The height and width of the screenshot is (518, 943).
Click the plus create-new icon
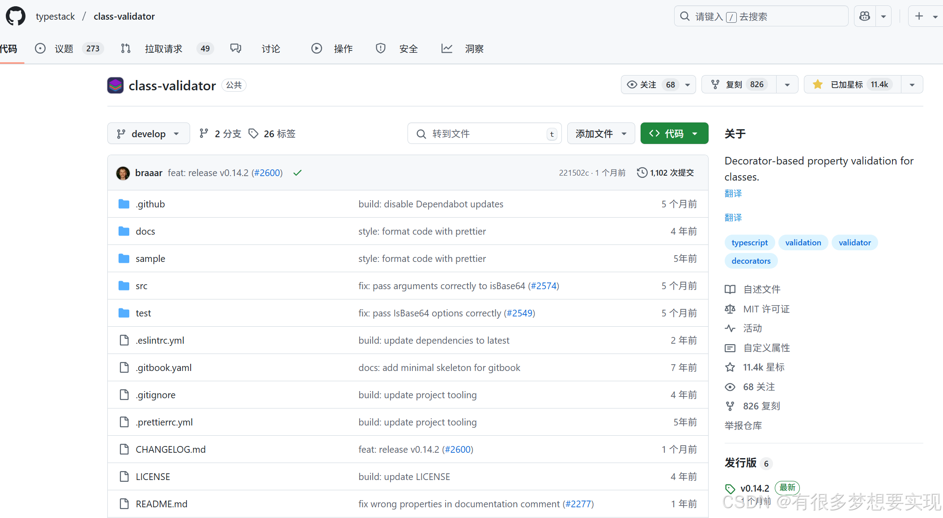(919, 17)
